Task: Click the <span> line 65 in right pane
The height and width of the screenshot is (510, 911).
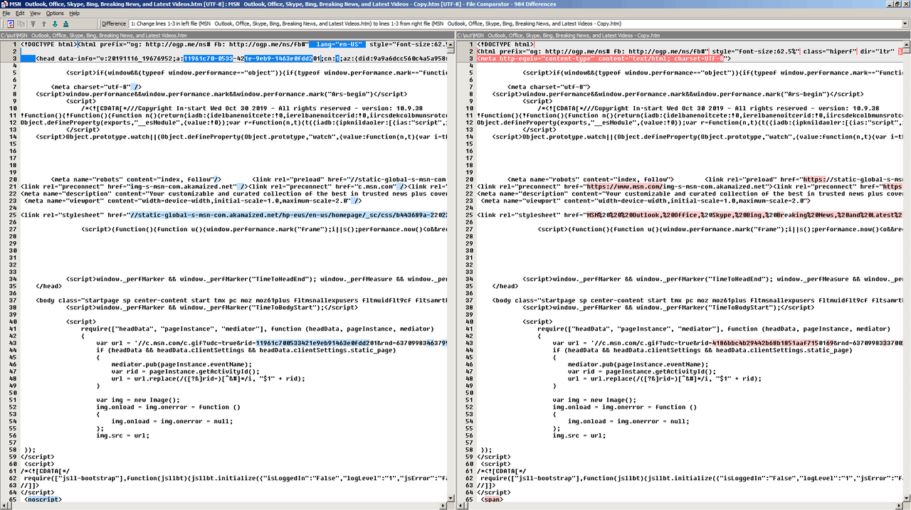Action: point(493,499)
